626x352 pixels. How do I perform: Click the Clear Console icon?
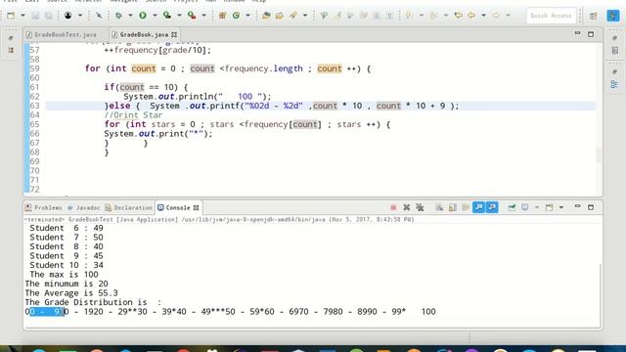[x=439, y=207]
